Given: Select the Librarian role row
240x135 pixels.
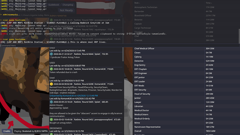Looking at the screenshot, I should click(186, 106).
